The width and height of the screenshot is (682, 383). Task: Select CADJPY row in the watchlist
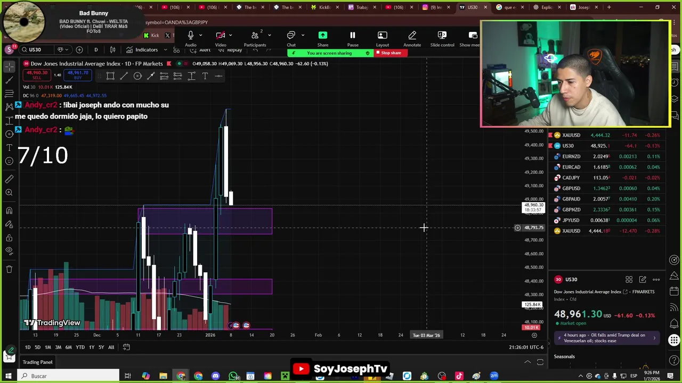607,178
